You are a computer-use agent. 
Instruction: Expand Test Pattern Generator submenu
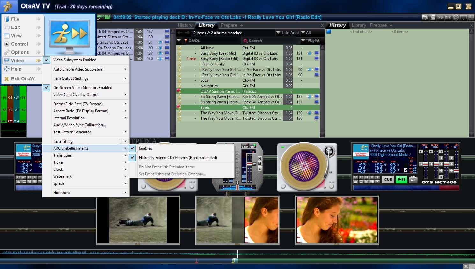(x=86, y=132)
